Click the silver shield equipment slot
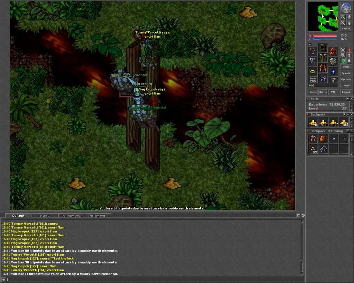This screenshot has height=283, width=354. 333,62
